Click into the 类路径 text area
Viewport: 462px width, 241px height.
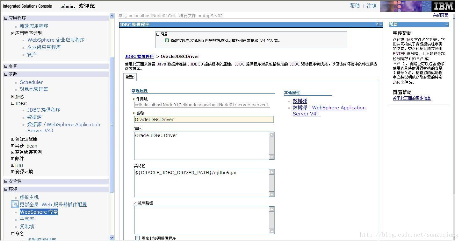pos(201,183)
